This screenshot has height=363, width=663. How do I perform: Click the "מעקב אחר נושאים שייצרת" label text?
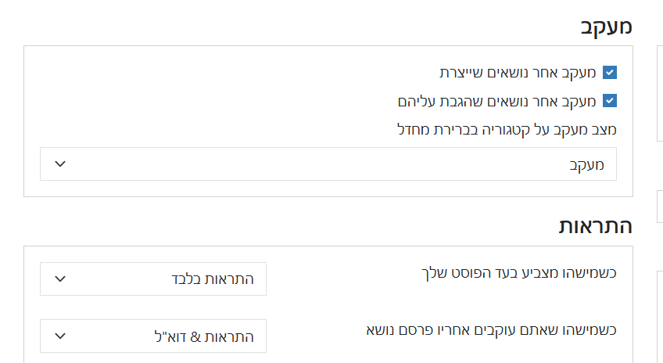518,73
